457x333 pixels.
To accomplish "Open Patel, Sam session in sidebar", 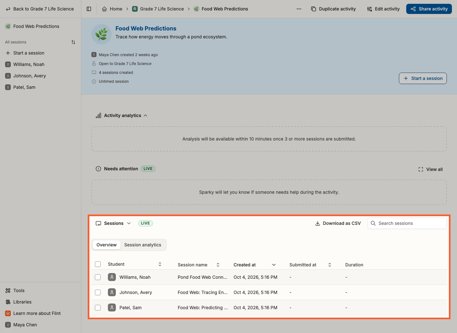I will tap(41, 87).
